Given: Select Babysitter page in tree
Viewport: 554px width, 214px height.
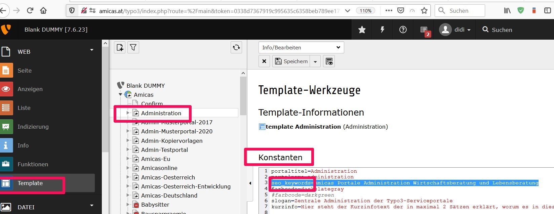Looking at the screenshot, I should pyautogui.click(x=155, y=205).
